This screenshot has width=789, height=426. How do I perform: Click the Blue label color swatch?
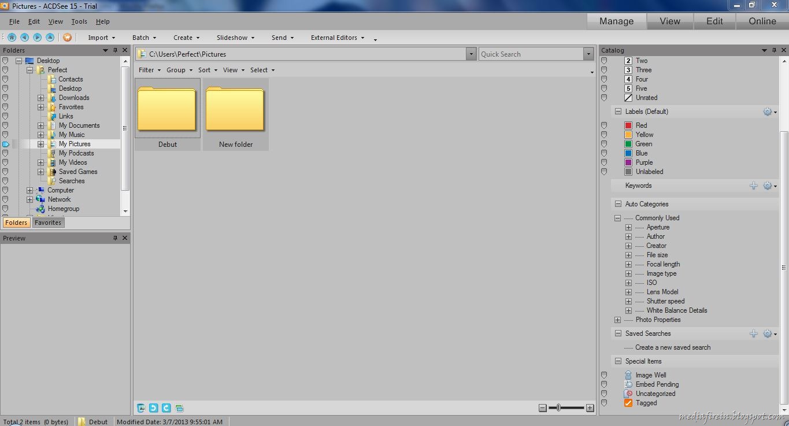628,153
